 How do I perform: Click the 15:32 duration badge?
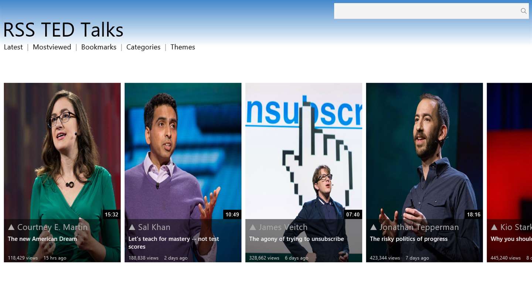pos(112,214)
